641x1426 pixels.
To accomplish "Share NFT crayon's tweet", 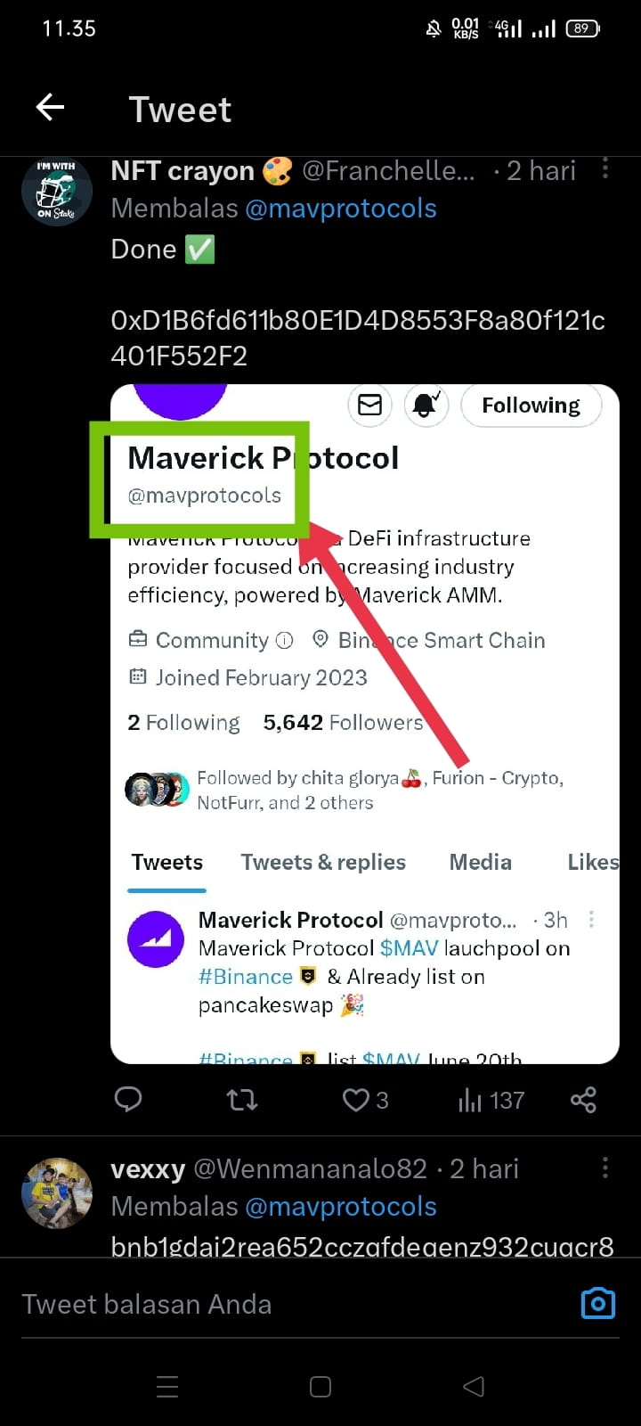I will tap(583, 1100).
